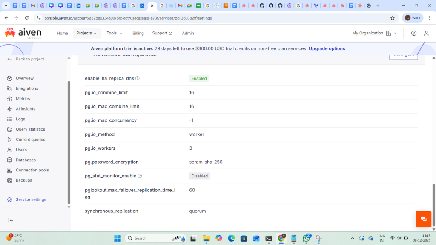Go to Connection pools in sidebar
Viewport: 436px width, 245px height.
(x=32, y=170)
